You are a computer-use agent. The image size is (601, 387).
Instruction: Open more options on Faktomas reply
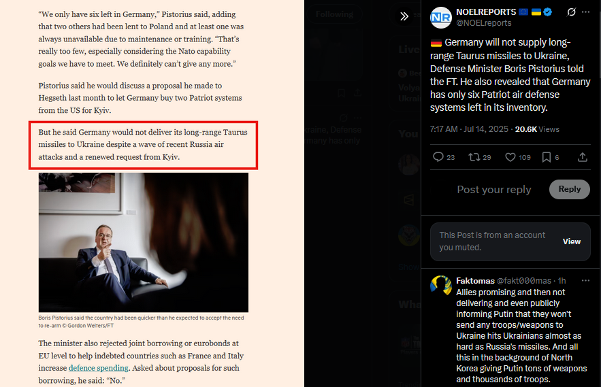(x=585, y=281)
